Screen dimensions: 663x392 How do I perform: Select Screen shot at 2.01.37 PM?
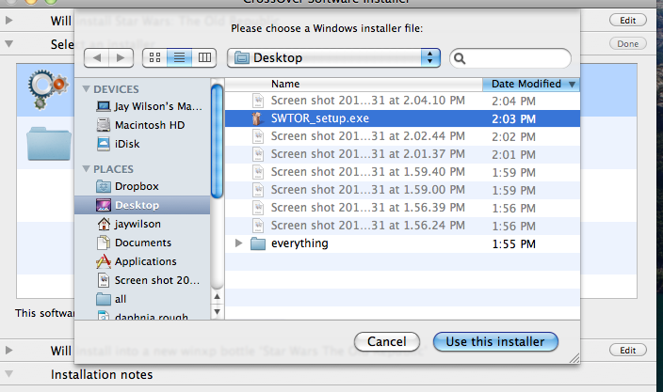coord(402,154)
